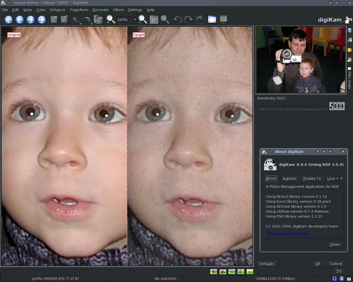Expand the undo history arrow

tap(80, 23)
